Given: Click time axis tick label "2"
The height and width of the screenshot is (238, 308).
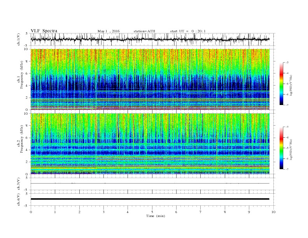Looking at the screenshot, I should tap(79, 212).
